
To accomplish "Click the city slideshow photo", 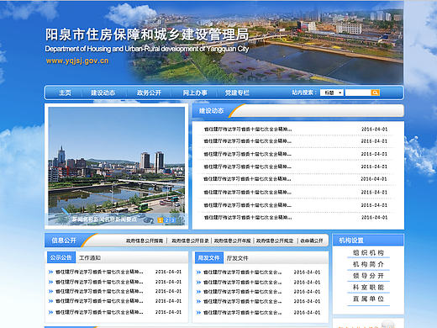I will point(116,166).
